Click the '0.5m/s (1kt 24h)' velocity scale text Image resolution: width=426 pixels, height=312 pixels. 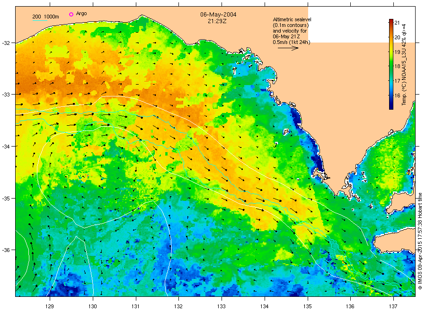pos(291,42)
